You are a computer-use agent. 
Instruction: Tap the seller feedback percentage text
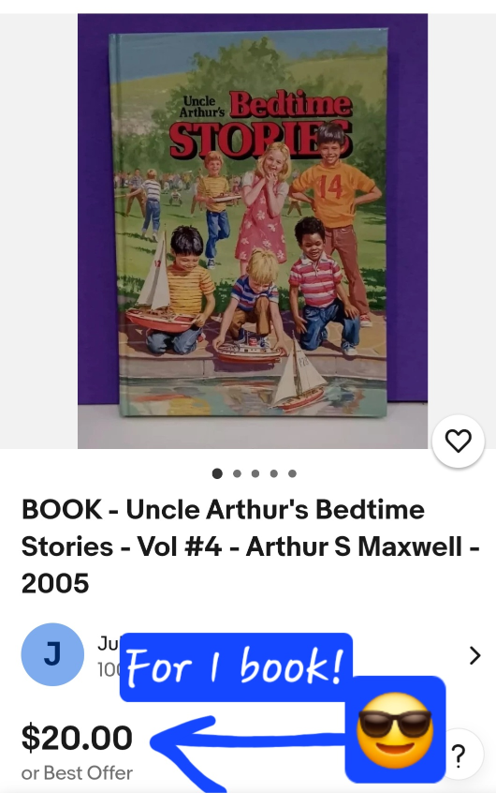(109, 669)
